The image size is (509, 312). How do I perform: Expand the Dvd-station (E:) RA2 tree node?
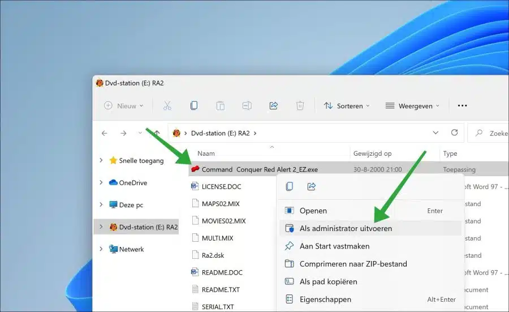point(101,227)
